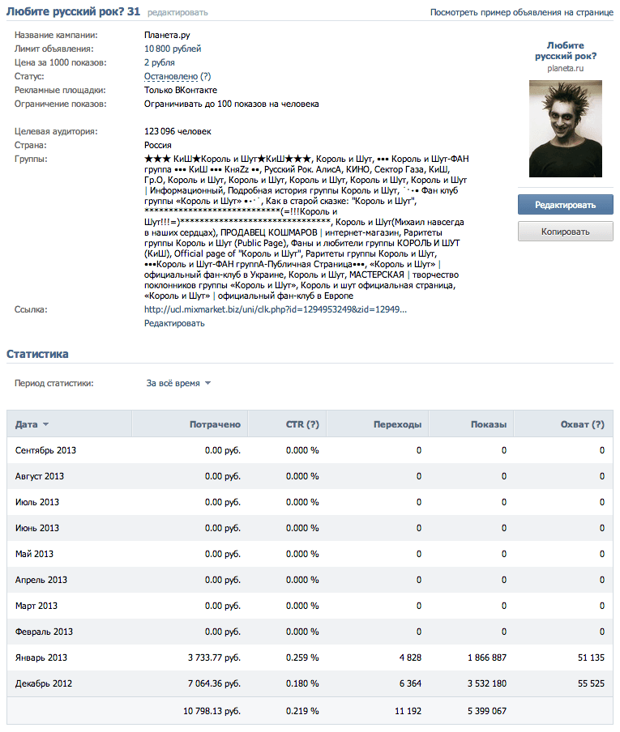The width and height of the screenshot is (620, 732).
Task: Open the mixmarket.biz target URL link
Action: coord(276,309)
